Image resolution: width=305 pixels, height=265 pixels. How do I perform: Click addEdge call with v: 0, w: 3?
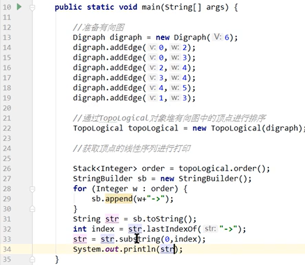134,58
